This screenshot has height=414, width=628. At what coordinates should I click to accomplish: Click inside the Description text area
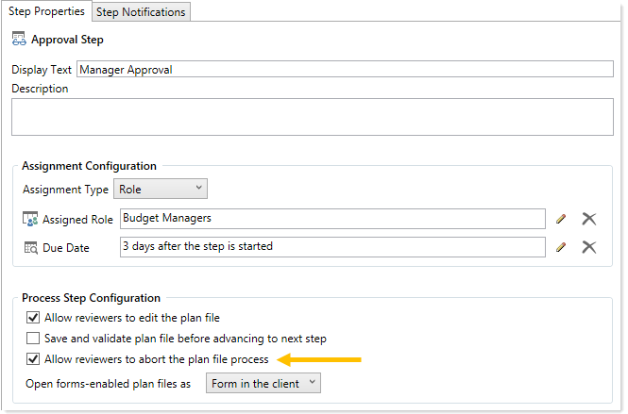tap(312, 118)
